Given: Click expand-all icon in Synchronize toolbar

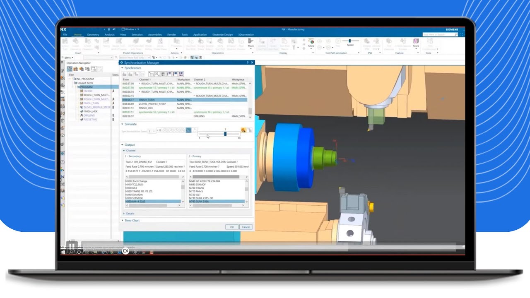Looking at the screenshot, I should 152,74.
